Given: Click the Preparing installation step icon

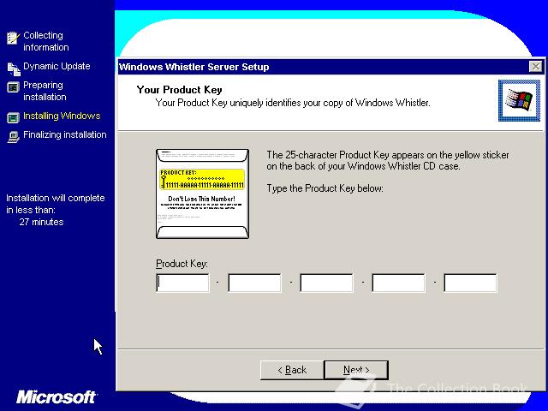Looking at the screenshot, I should pyautogui.click(x=14, y=87).
